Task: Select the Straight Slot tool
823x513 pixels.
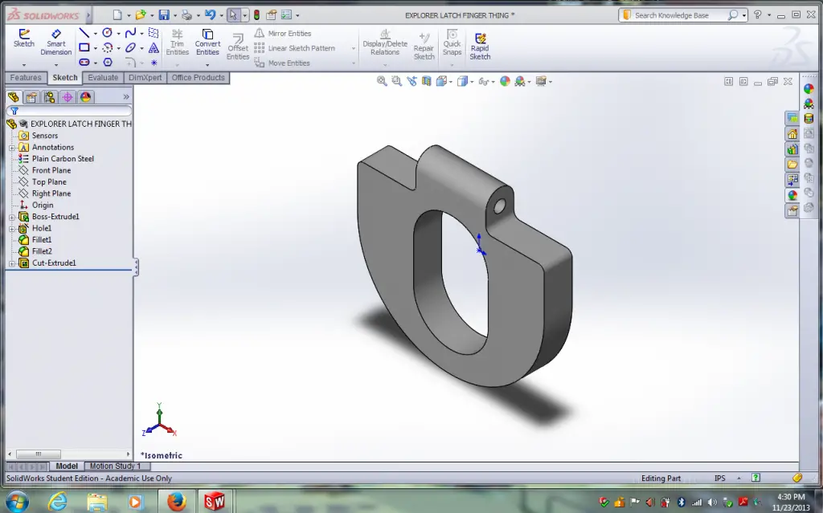Action: tap(84, 62)
